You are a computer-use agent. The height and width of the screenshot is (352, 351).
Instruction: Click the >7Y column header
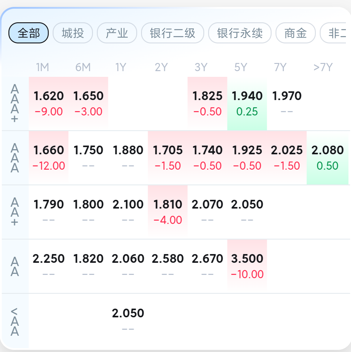[x=323, y=67]
